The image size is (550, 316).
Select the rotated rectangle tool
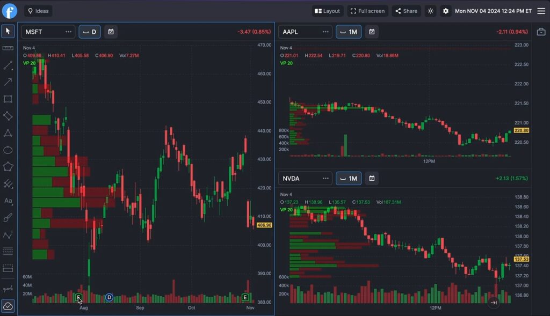point(8,116)
